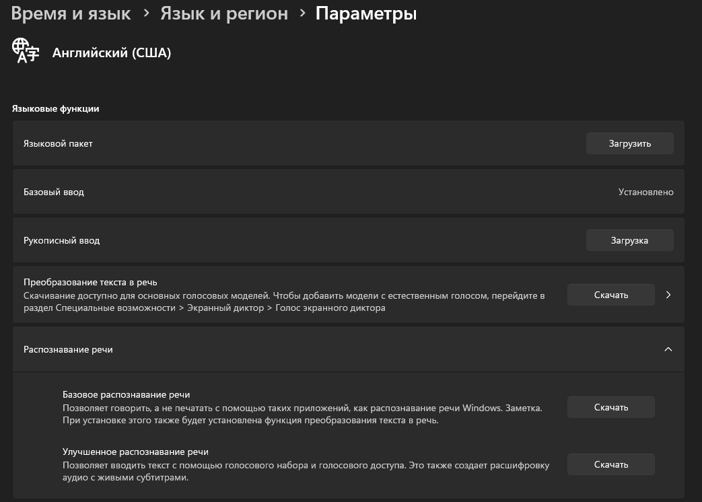Screen dimensions: 702x502
Task: Download Преобразование текста в речь via Скачать
Action: (x=610, y=295)
